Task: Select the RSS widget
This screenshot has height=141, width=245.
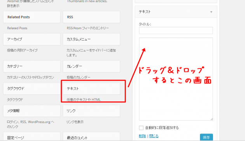Action: pos(91,17)
